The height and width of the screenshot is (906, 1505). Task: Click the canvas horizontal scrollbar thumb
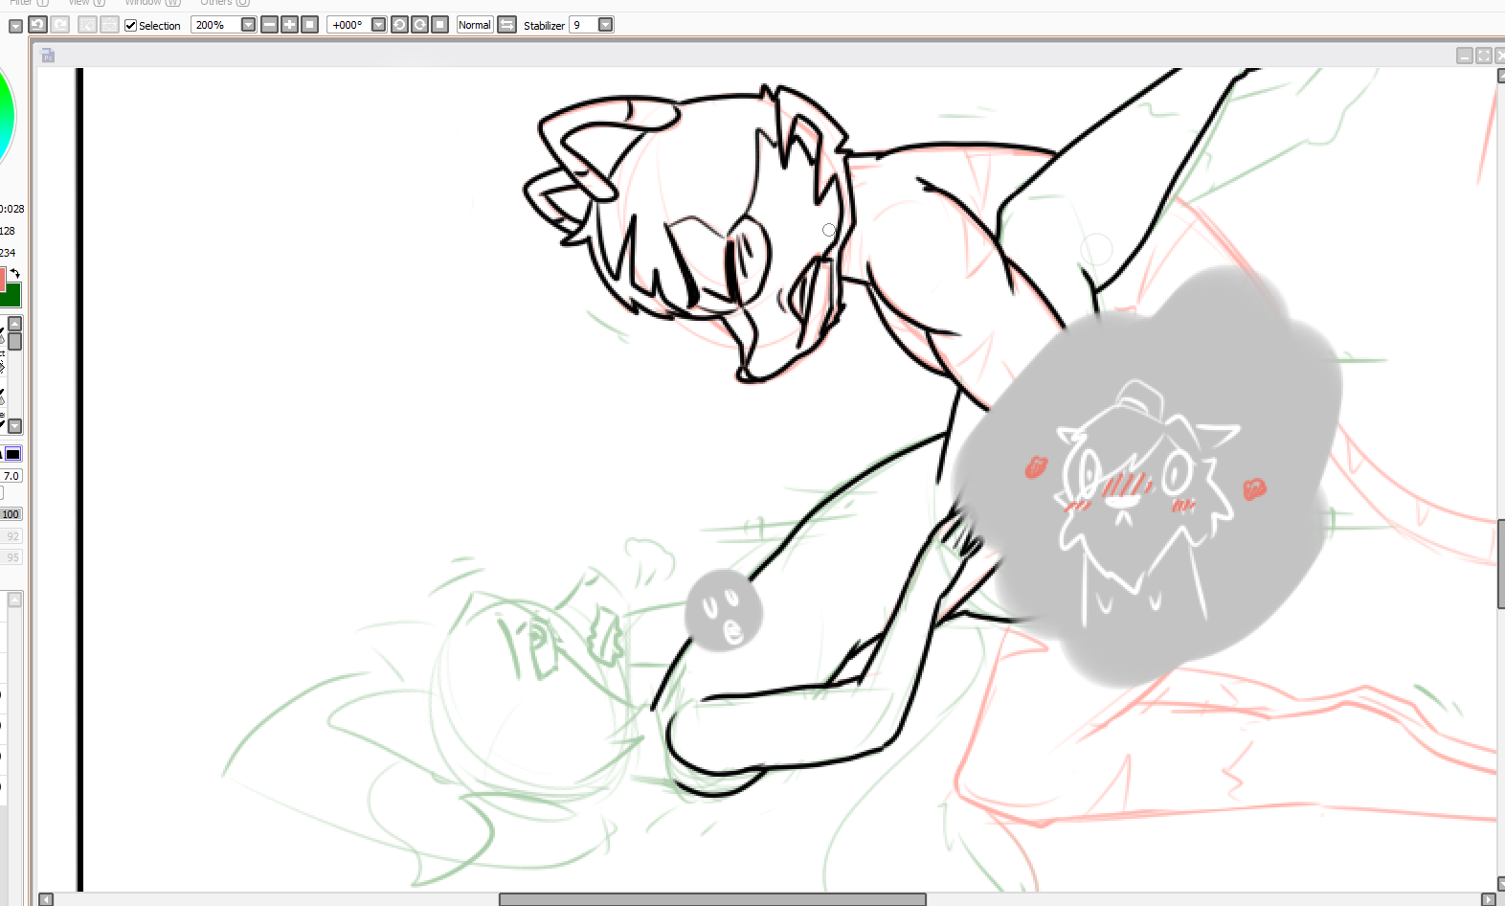point(712,899)
